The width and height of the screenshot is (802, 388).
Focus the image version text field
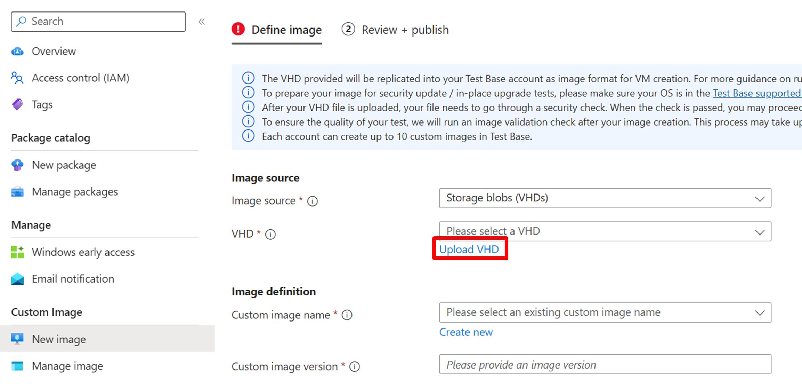[x=605, y=364]
